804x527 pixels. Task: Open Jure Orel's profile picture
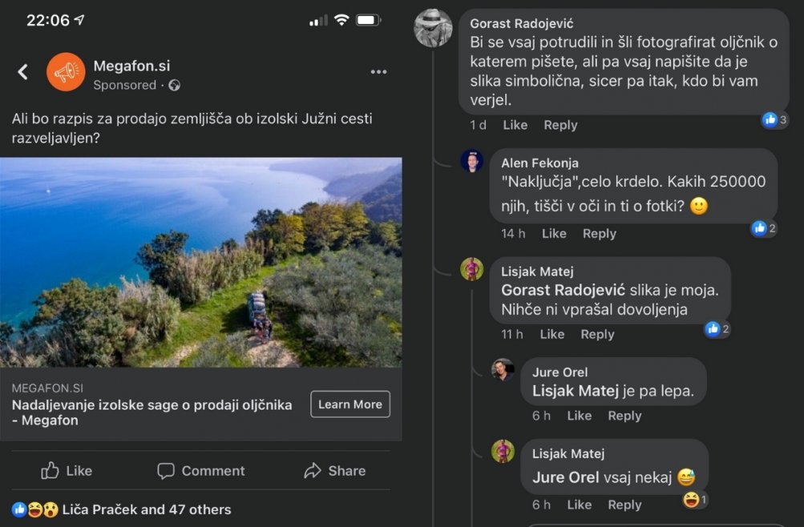click(503, 369)
